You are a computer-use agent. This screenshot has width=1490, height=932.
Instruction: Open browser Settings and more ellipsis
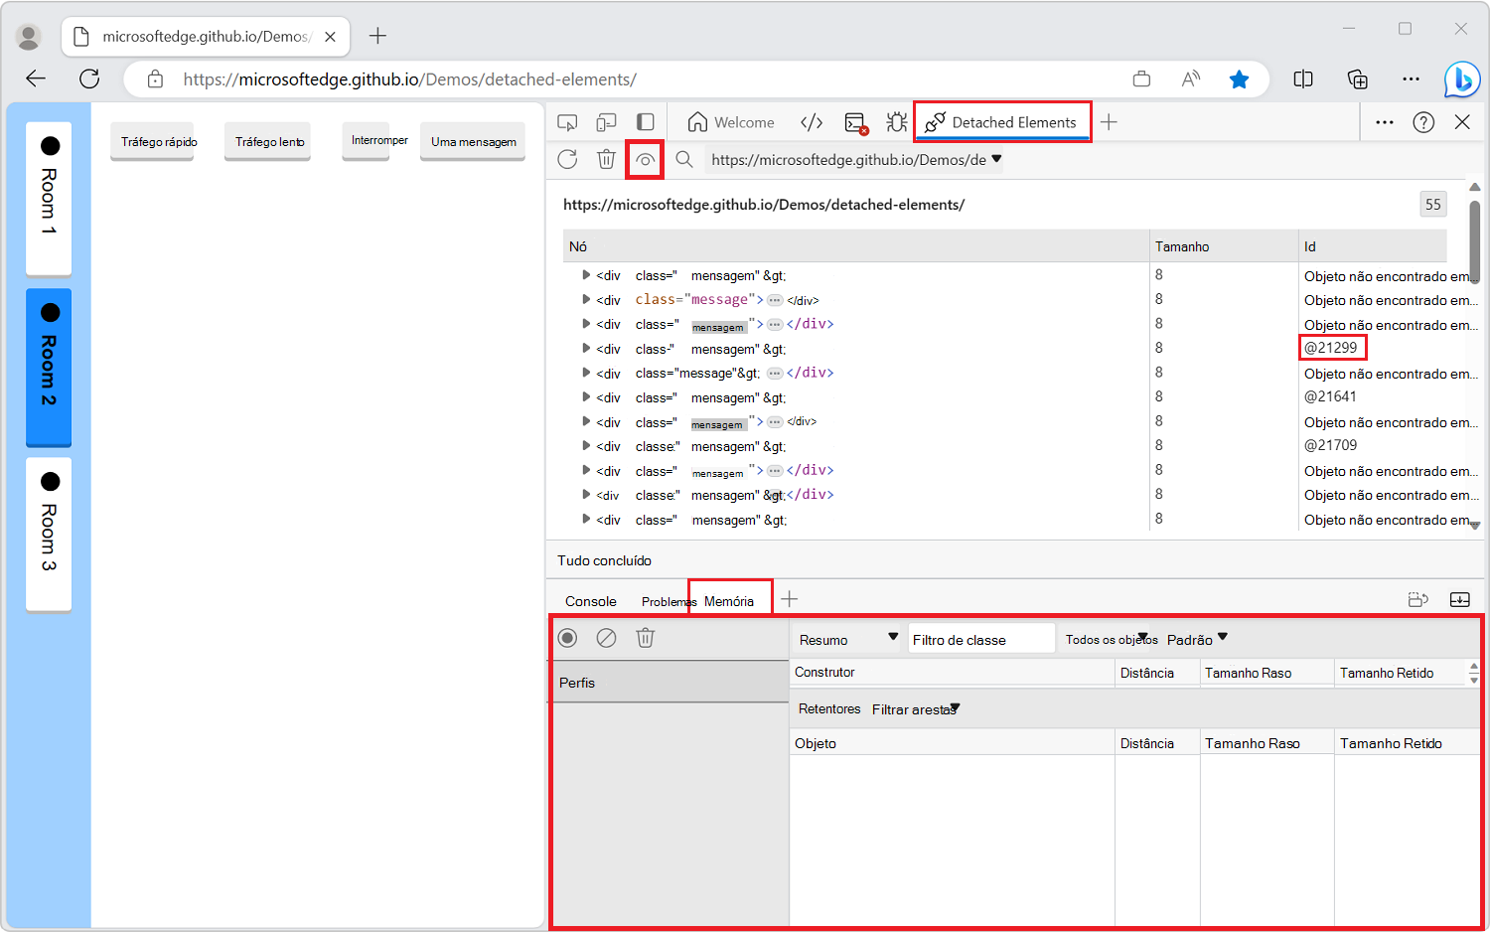click(1411, 79)
